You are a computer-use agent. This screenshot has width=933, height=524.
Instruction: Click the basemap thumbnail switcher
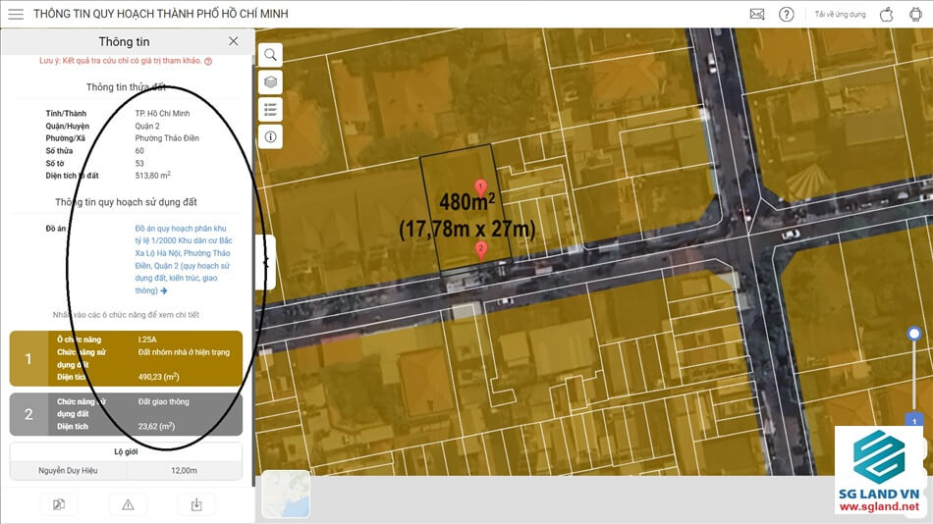pos(286,494)
